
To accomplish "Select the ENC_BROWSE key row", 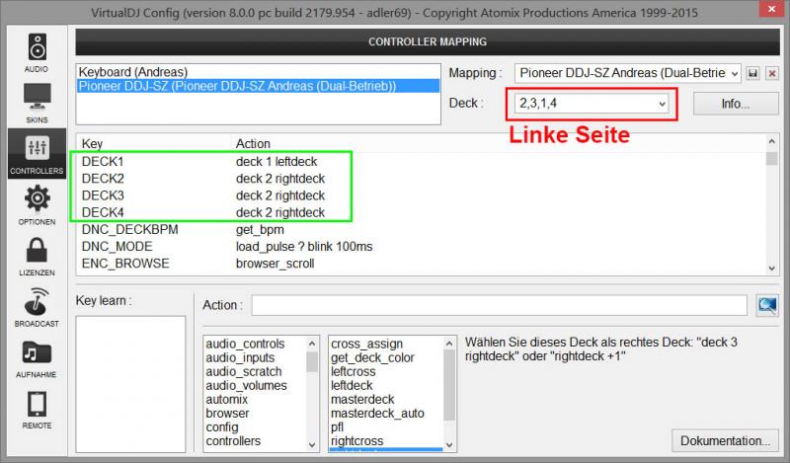I will [x=421, y=264].
